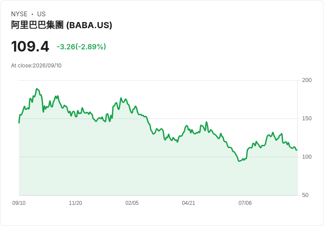The width and height of the screenshot is (324, 226).
Task: Select the 02/05 x-axis date label
Action: 132,203
